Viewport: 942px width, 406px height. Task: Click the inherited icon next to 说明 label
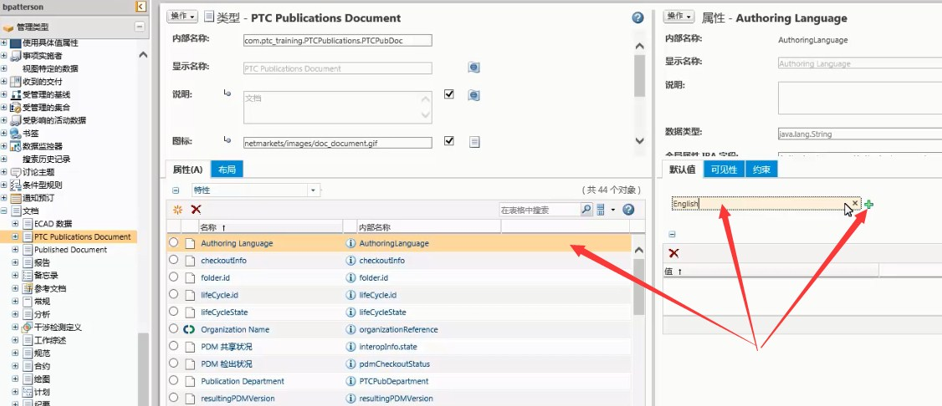(x=227, y=93)
